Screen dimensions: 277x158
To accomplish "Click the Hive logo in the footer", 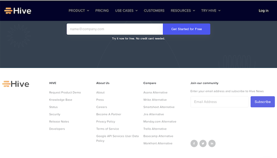I will 15,84.
